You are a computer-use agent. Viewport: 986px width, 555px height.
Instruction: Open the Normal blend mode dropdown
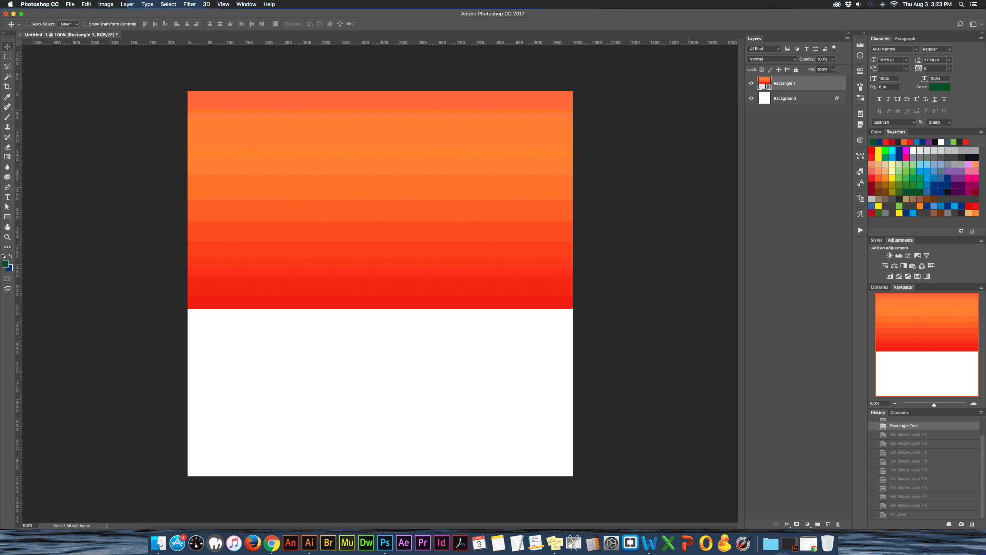tap(772, 59)
